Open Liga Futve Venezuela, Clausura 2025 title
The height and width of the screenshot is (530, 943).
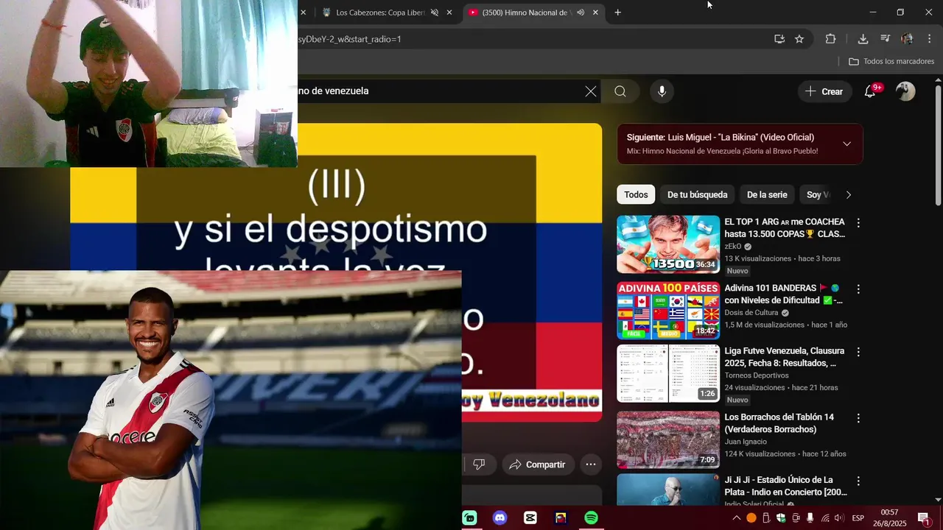785,357
